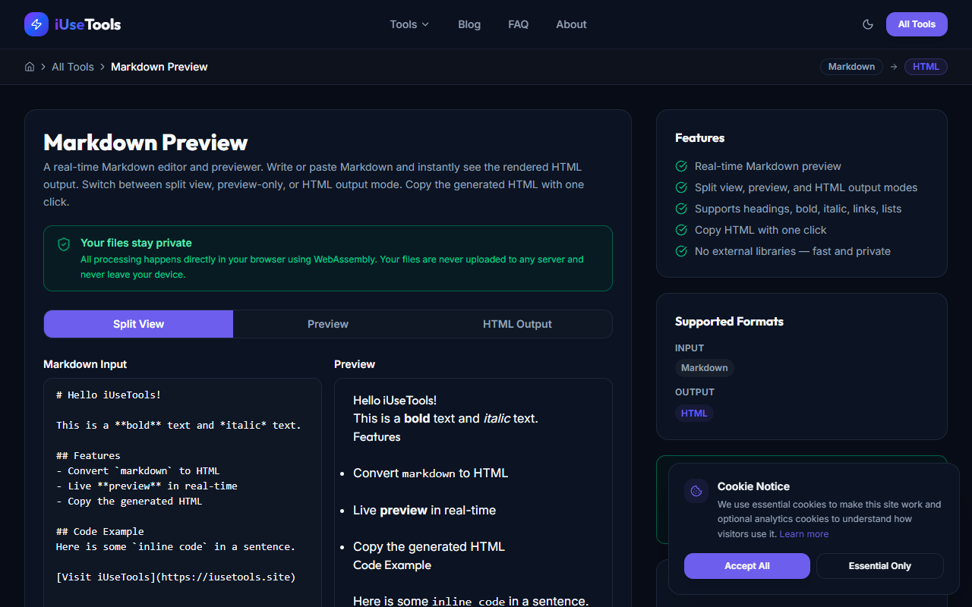Switch to the HTML Output tab
The image size is (972, 607).
click(x=517, y=324)
